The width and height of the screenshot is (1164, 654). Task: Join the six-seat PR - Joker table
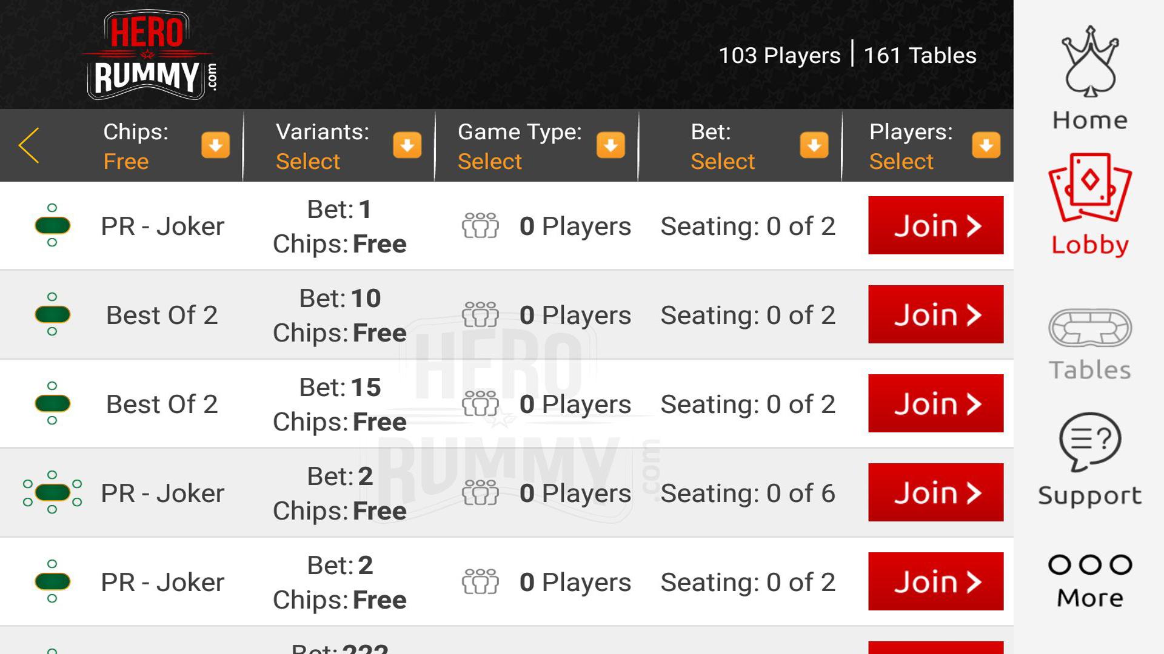coord(935,492)
